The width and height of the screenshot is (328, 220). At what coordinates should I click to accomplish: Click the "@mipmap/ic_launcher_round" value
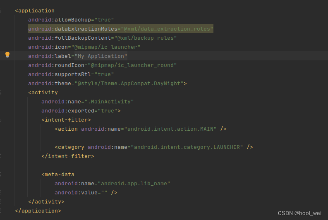click(132, 65)
